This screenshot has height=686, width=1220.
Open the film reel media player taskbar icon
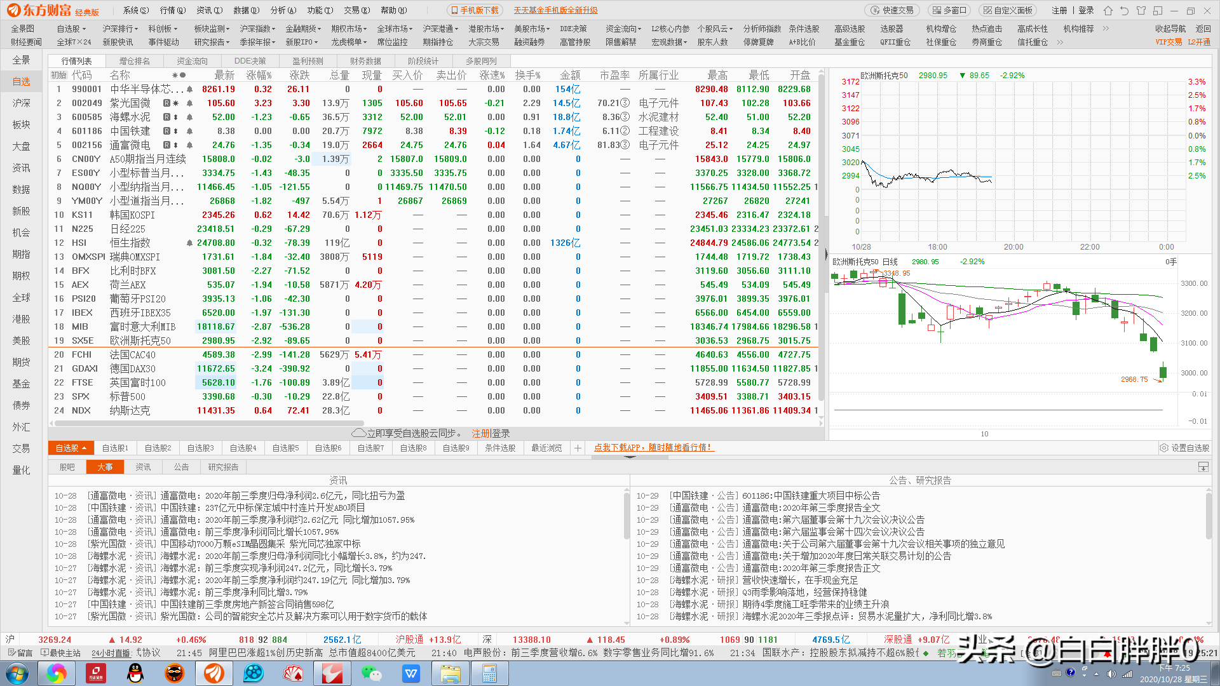point(253,673)
